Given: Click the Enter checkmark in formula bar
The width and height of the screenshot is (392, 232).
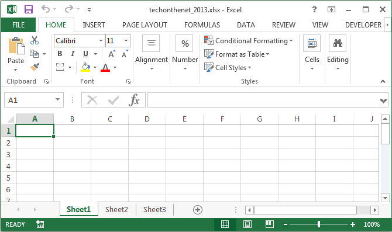Looking at the screenshot, I should coord(114,101).
